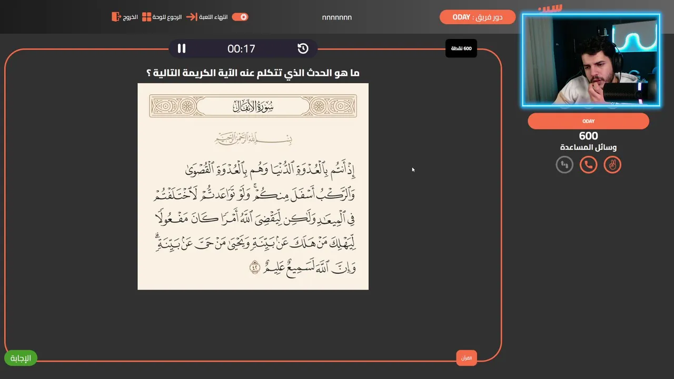The height and width of the screenshot is (379, 674).
Task: Click the exit door icon
Action: [116, 17]
